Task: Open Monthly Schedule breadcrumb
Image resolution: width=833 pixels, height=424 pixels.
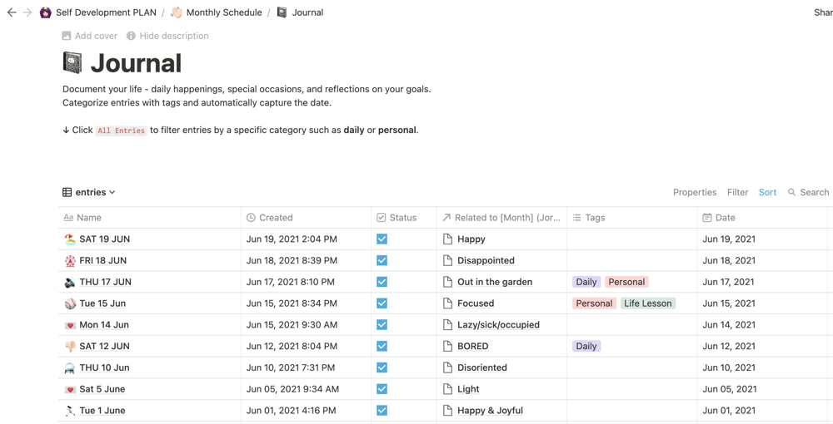Action: [224, 12]
